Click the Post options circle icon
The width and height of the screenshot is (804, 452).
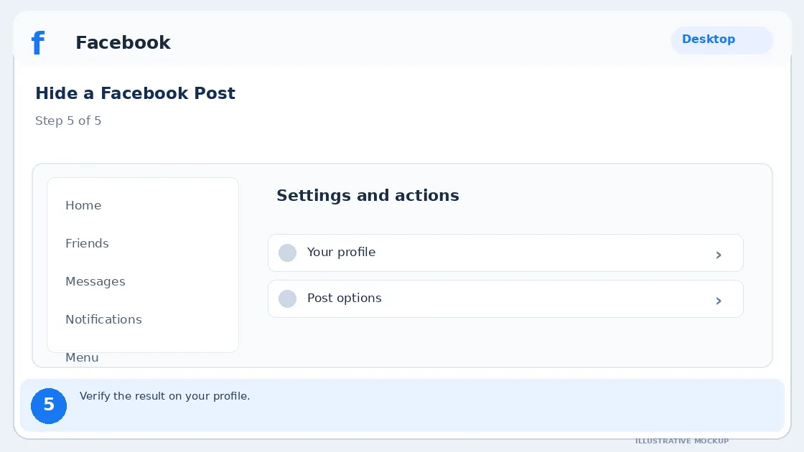[x=288, y=298]
